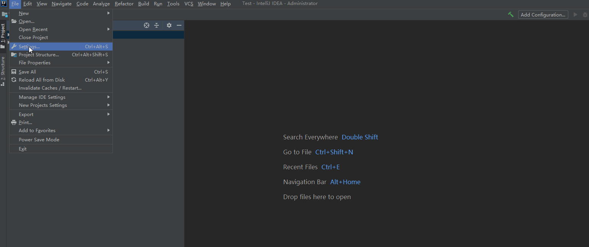
Task: Open the File menu
Action: pos(15,4)
